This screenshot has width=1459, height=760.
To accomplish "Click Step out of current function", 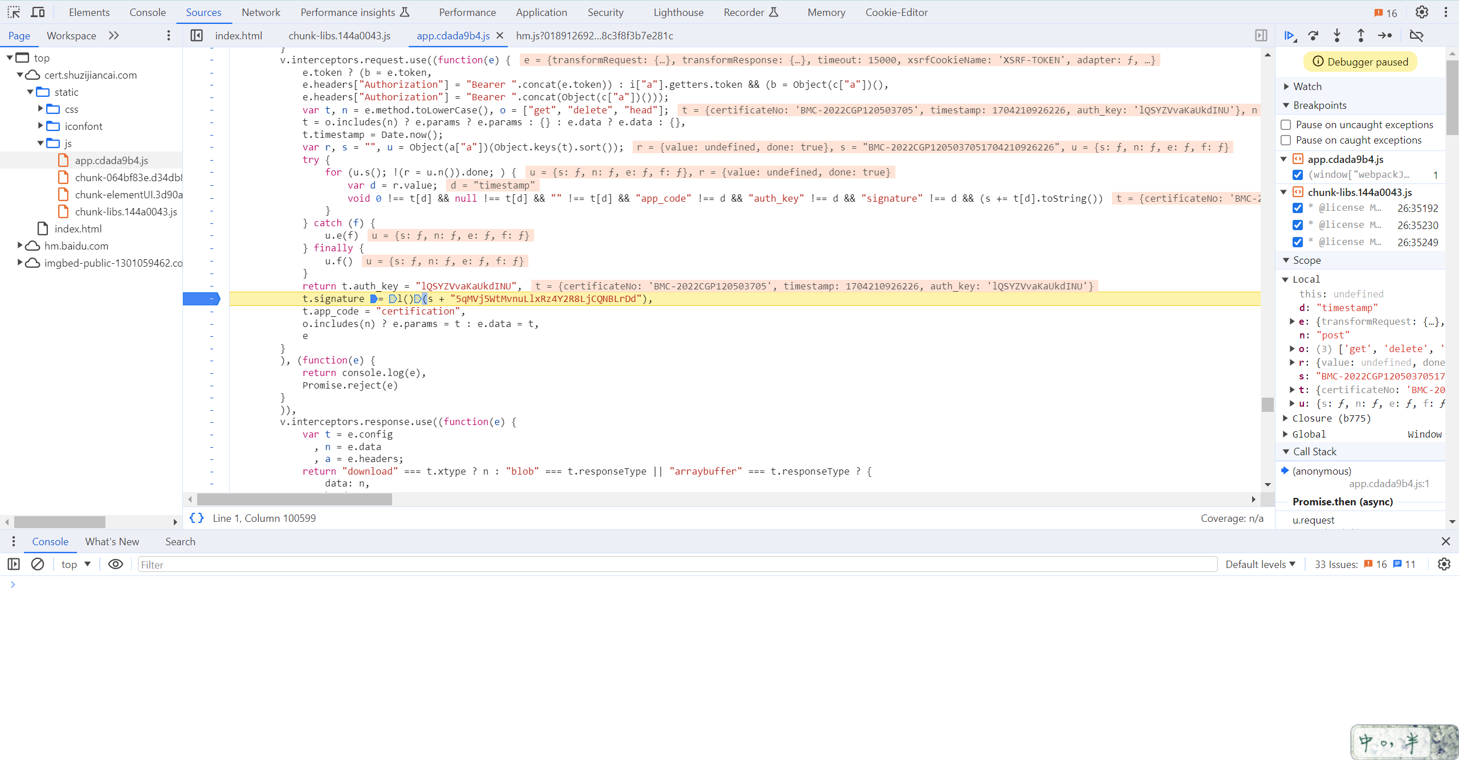I will click(1361, 36).
